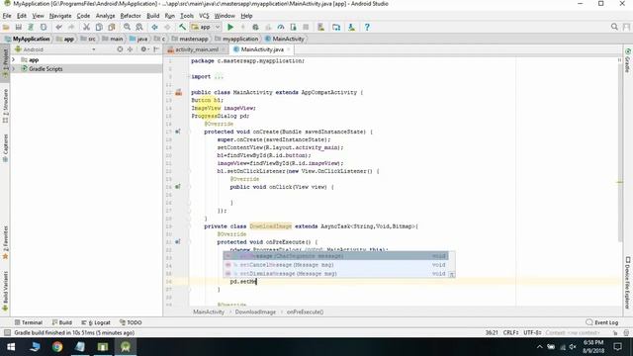Toggle the Captures side panel
633x356 pixels.
pyautogui.click(x=5, y=147)
